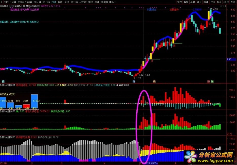This screenshot has height=165, width=237.
Task: Click the 运输服务 sector label
Action: [174, 10]
